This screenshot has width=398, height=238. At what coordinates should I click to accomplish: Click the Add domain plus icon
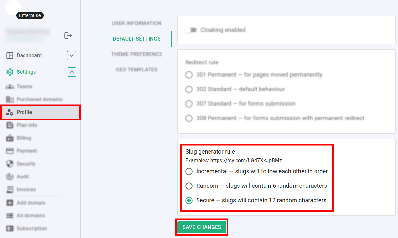point(10,203)
